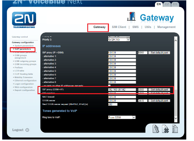Open GSM groups assignment in sidebar
This screenshot has height=141, width=194.
pyautogui.click(x=21, y=57)
